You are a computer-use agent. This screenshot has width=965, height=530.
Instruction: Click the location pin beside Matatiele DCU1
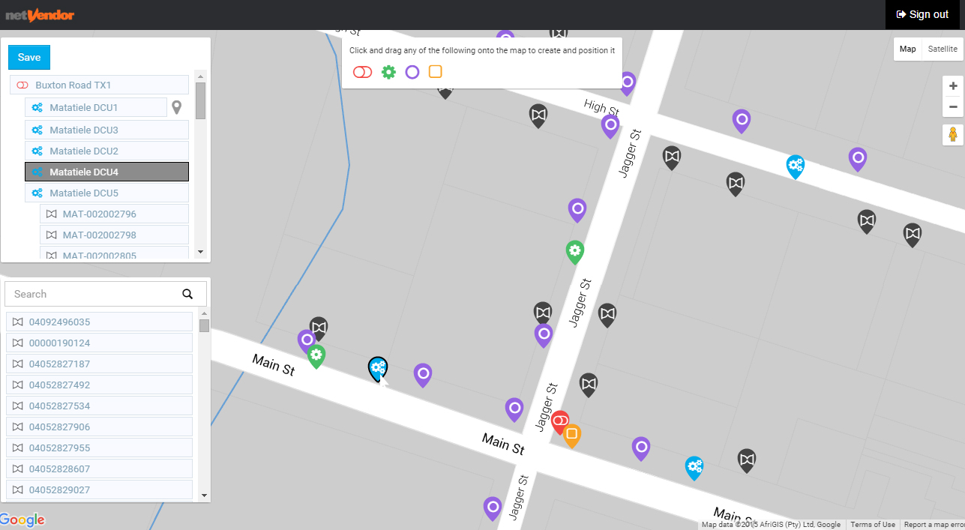click(x=177, y=108)
